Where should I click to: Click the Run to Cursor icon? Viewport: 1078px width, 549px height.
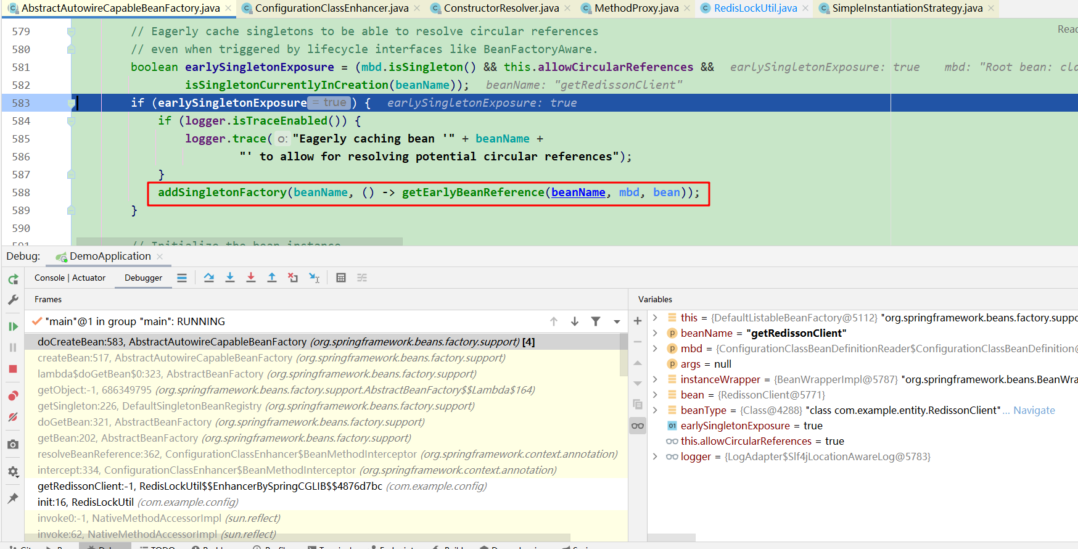pyautogui.click(x=315, y=278)
